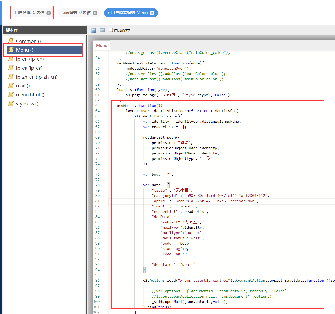Click the lp-es script scroll icon
This screenshot has height=314, width=335.
pos(11,68)
